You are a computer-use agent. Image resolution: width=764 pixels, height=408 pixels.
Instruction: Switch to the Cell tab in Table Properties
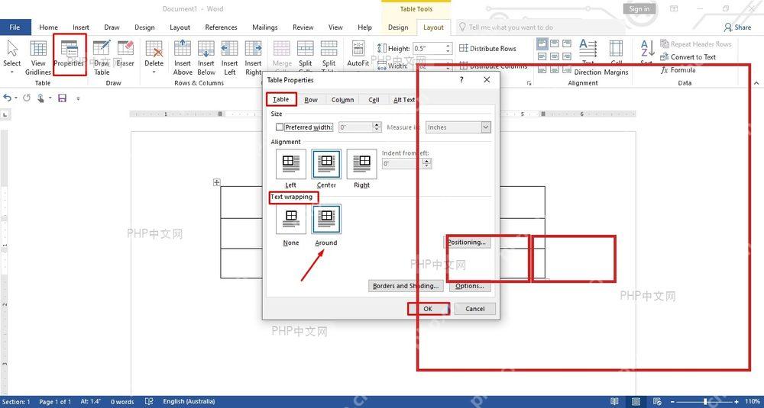point(374,100)
